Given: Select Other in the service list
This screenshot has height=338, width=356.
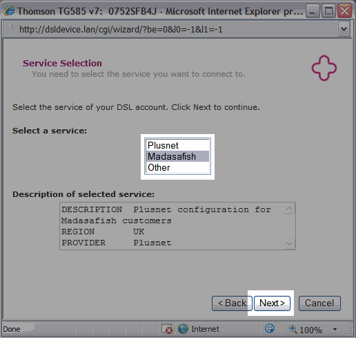Looking at the screenshot, I should [178, 167].
